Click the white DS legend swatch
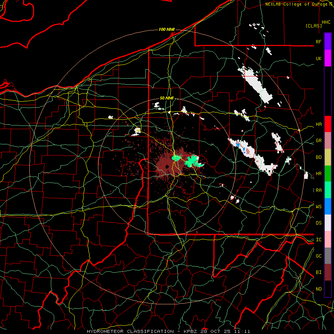Viewport: 334px width, 334px height. point(328,223)
